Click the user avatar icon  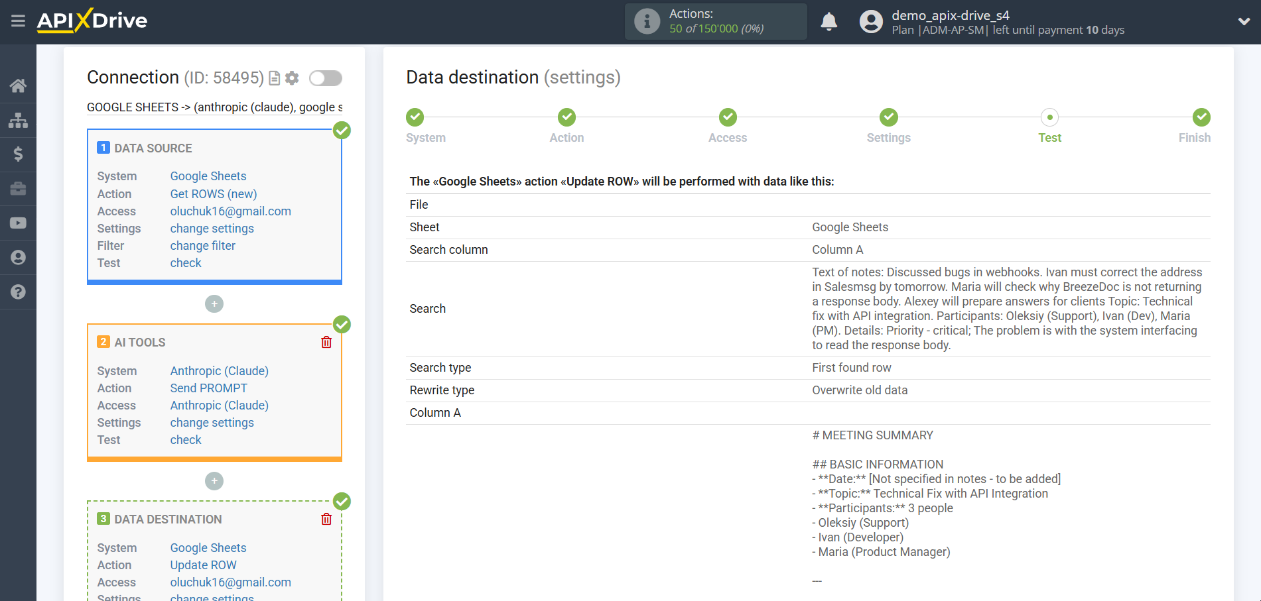[871, 22]
